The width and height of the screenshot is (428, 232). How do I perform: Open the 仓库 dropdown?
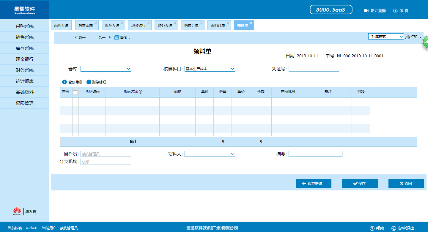pos(129,69)
